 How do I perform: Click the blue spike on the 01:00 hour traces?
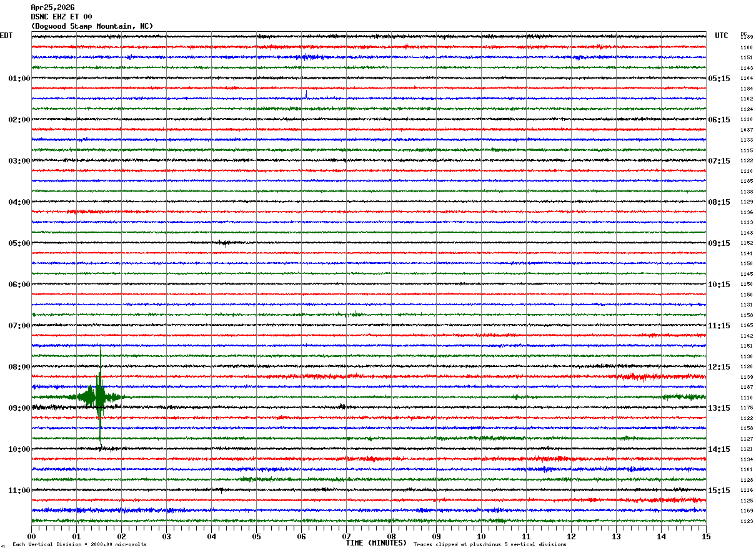pyautogui.click(x=306, y=95)
